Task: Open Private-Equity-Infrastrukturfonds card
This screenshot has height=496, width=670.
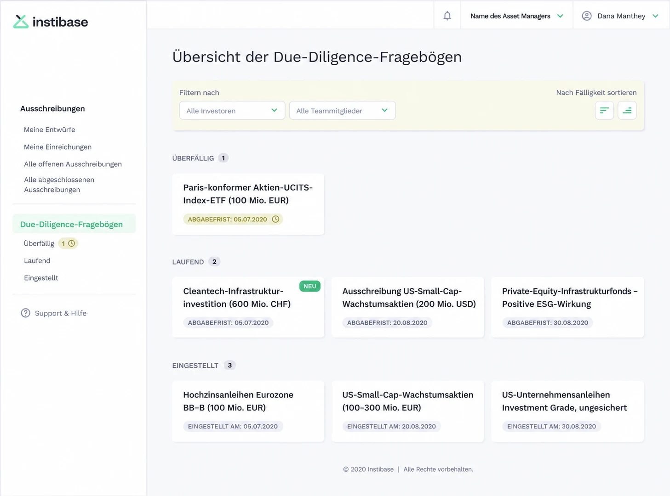Action: click(567, 307)
